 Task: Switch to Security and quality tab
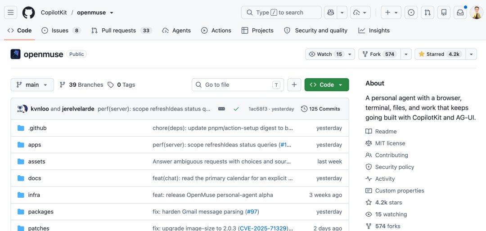tap(316, 31)
